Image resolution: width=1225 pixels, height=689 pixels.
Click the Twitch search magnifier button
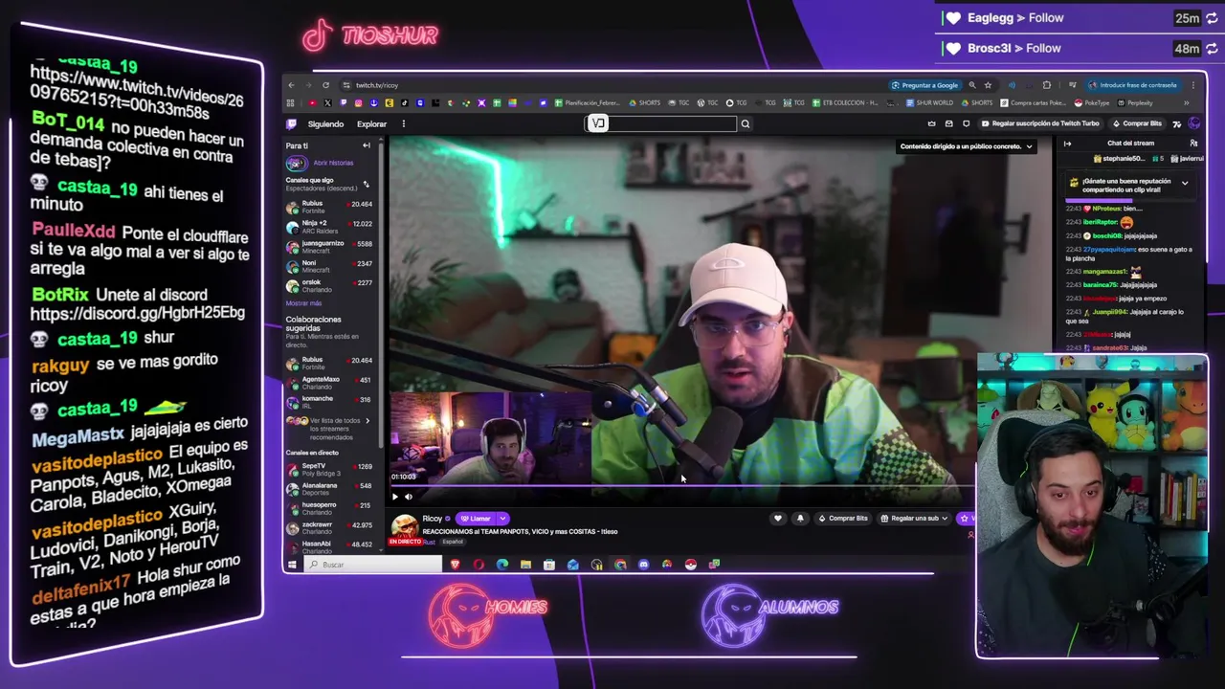click(746, 123)
